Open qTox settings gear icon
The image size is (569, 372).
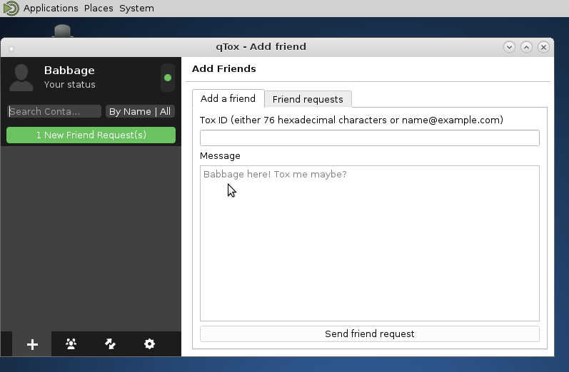pyautogui.click(x=149, y=344)
